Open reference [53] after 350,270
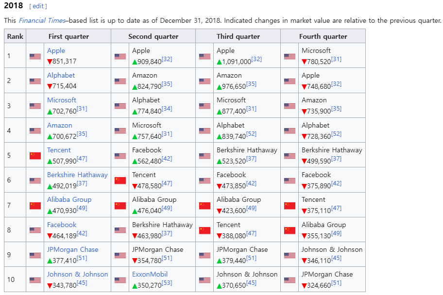This screenshot has height=295, width=443. point(167,283)
